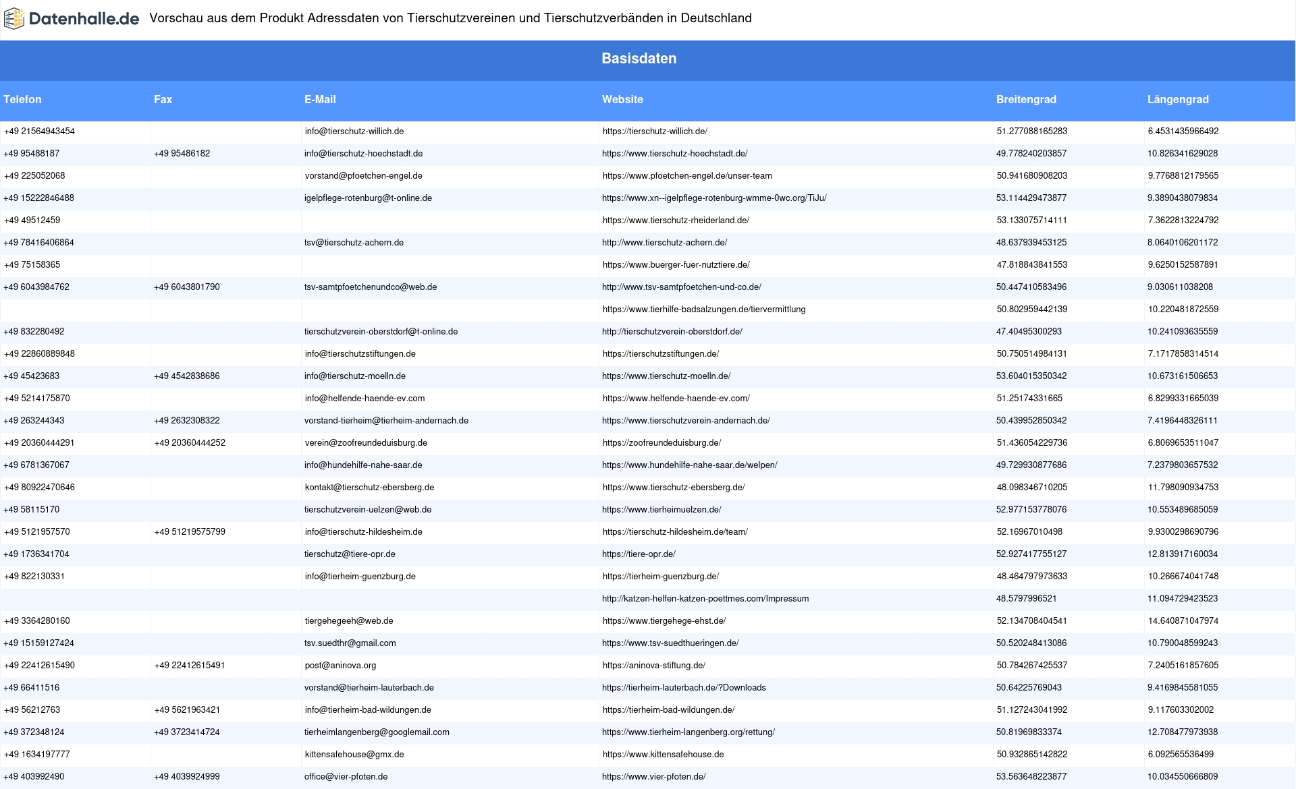
Task: Click email tsv.suedthr@gmail.com
Action: [x=350, y=643]
